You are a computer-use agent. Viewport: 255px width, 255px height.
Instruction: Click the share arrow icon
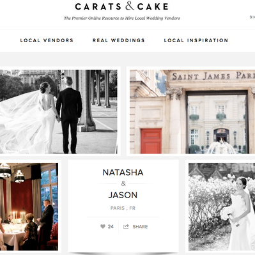(126, 226)
